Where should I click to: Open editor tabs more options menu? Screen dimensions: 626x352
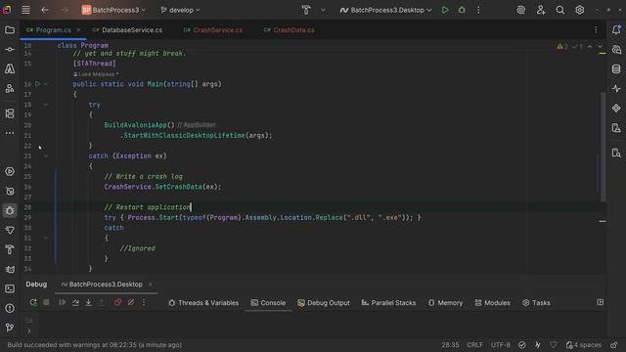596,30
